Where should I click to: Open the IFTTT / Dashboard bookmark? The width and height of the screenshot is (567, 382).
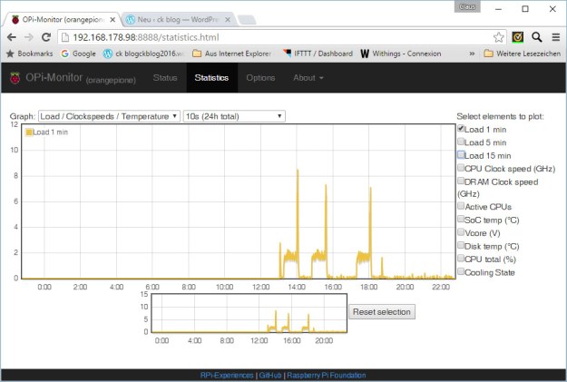[x=318, y=54]
